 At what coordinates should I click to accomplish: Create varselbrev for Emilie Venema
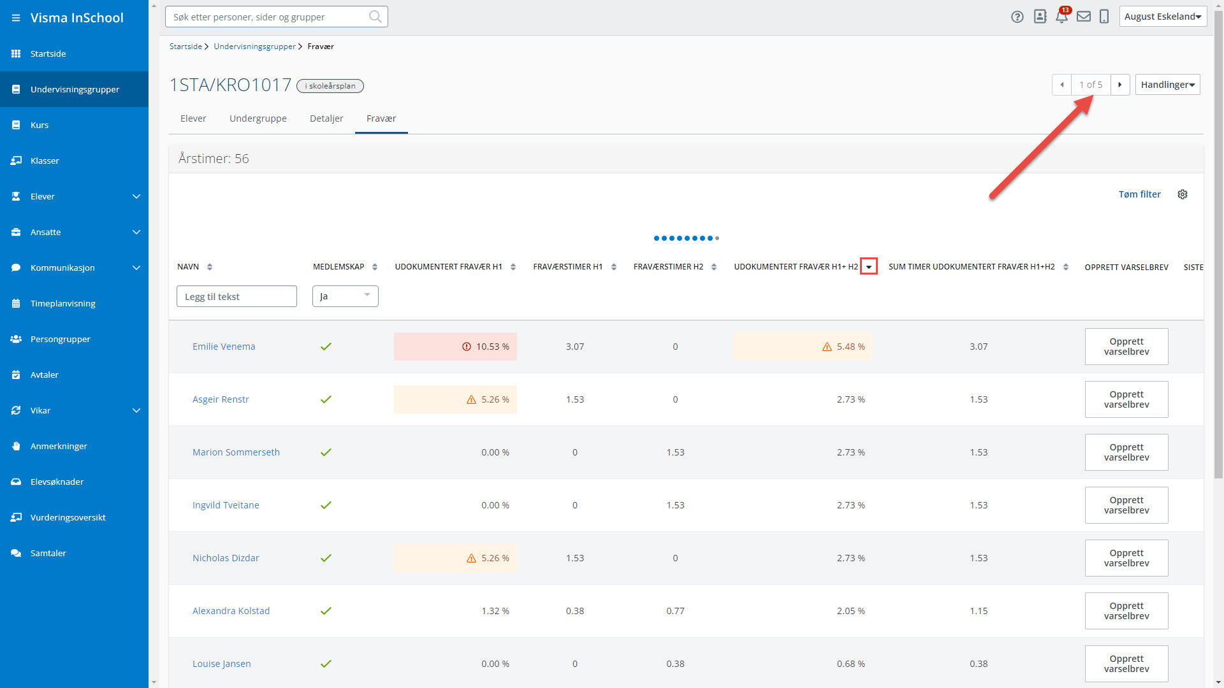click(1126, 347)
